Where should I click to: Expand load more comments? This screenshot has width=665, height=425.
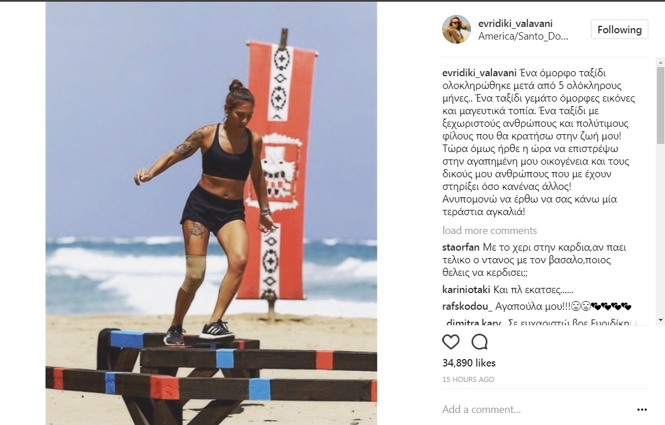click(x=489, y=231)
